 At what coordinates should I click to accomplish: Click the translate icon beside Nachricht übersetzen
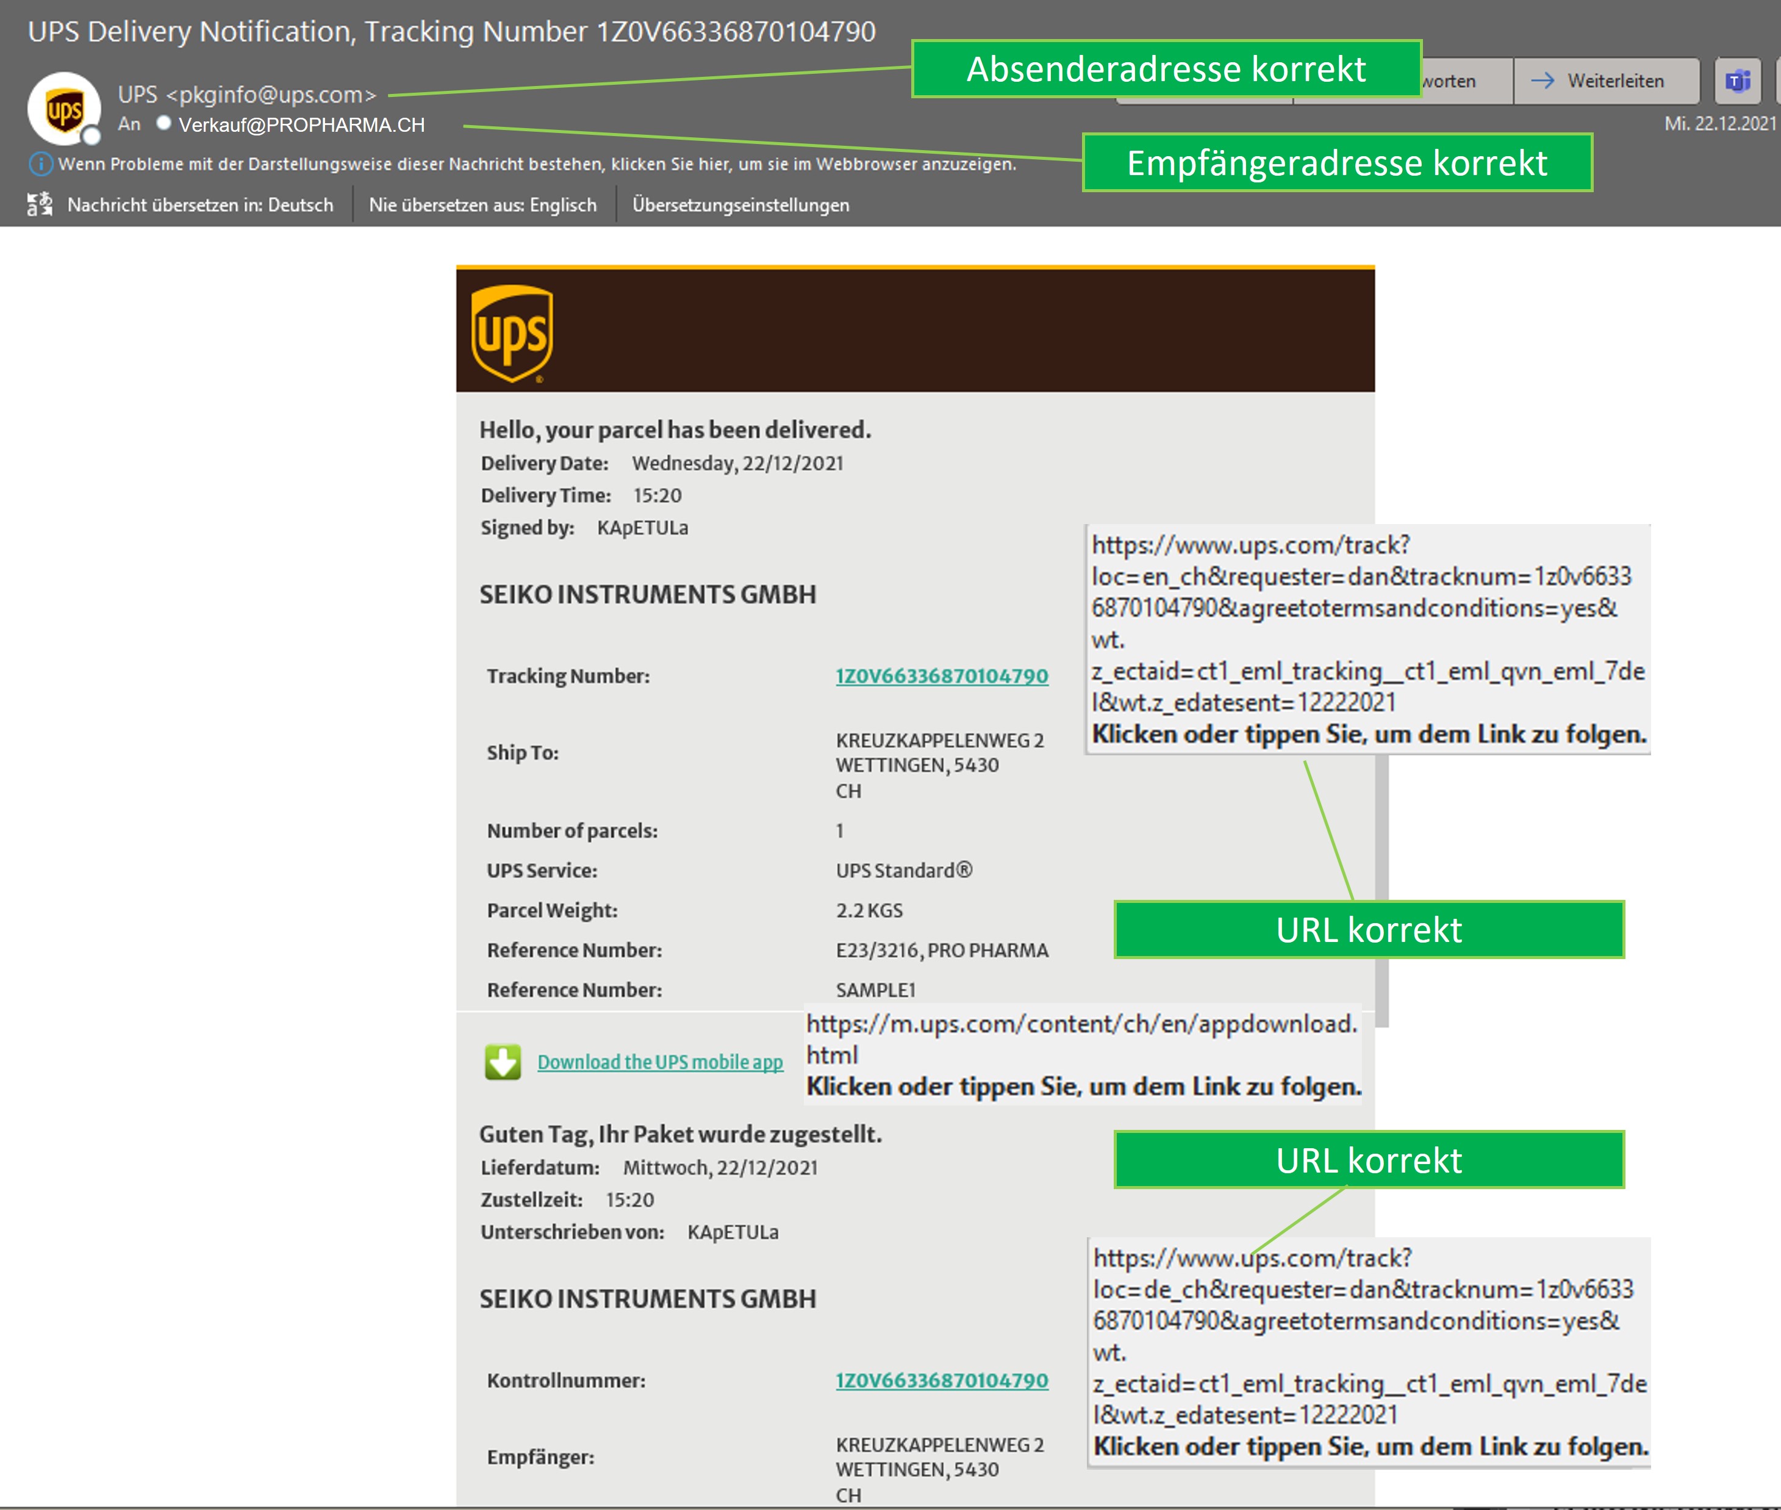pos(40,204)
